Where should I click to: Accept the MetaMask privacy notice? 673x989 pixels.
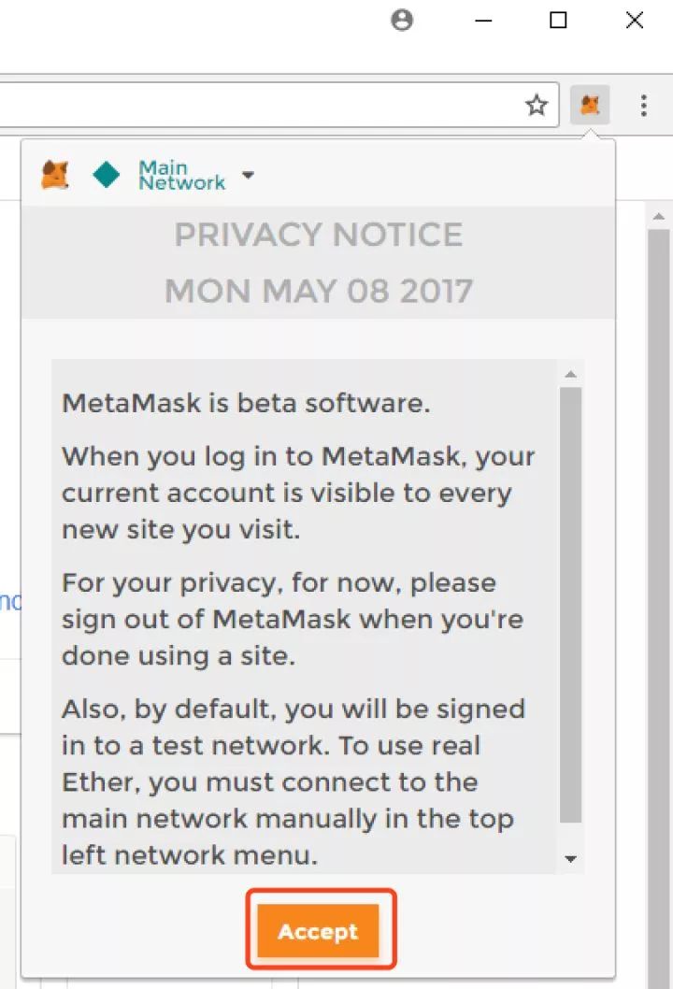click(318, 930)
